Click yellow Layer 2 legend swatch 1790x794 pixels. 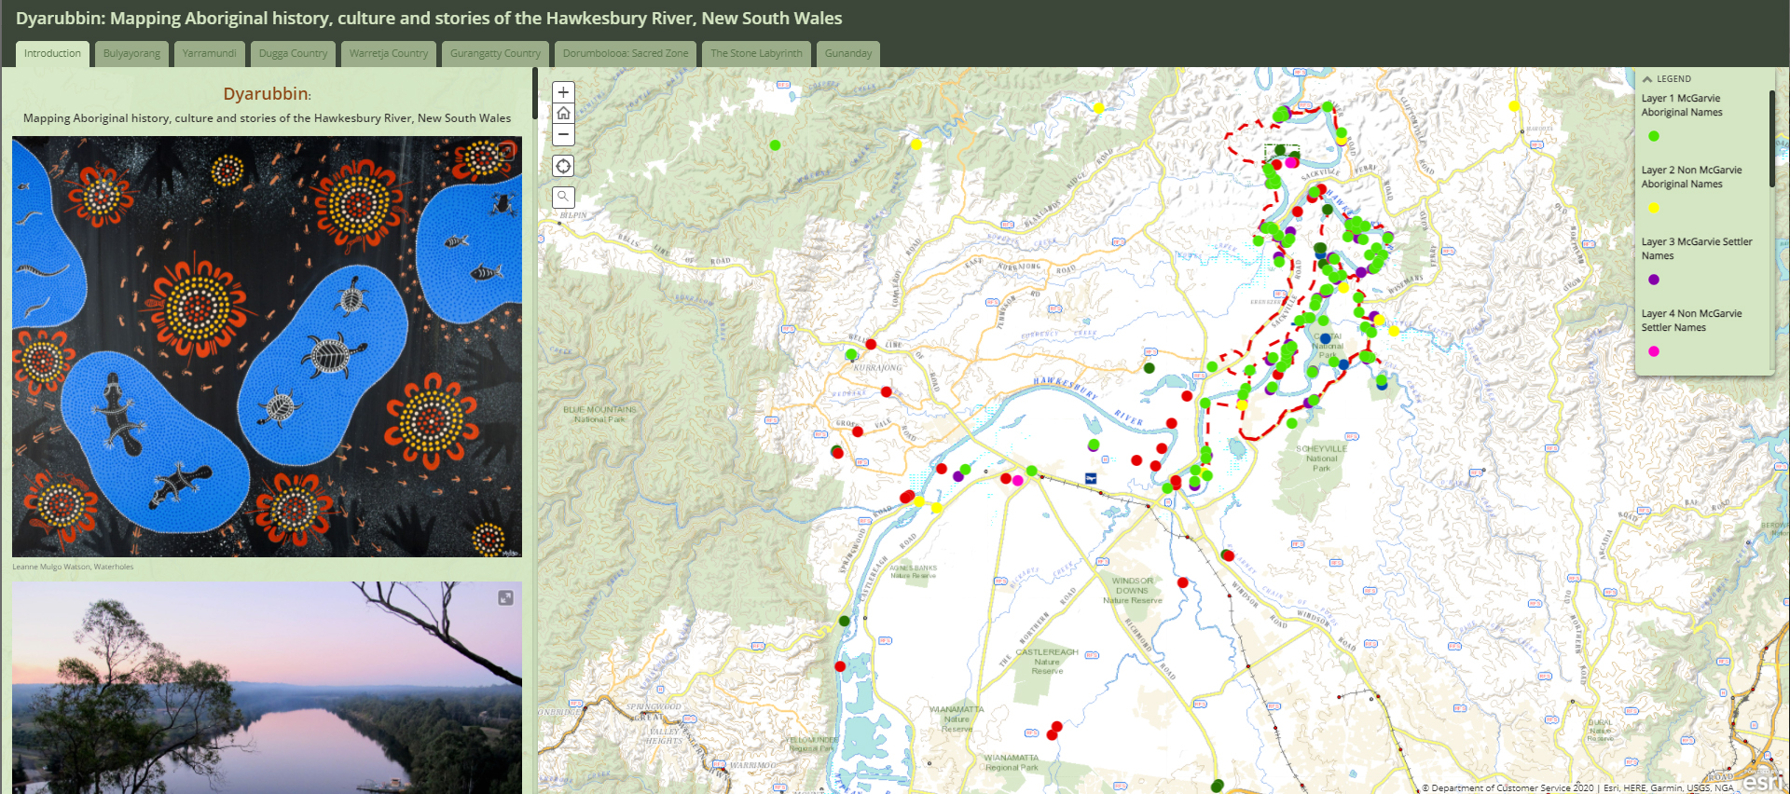(x=1654, y=208)
